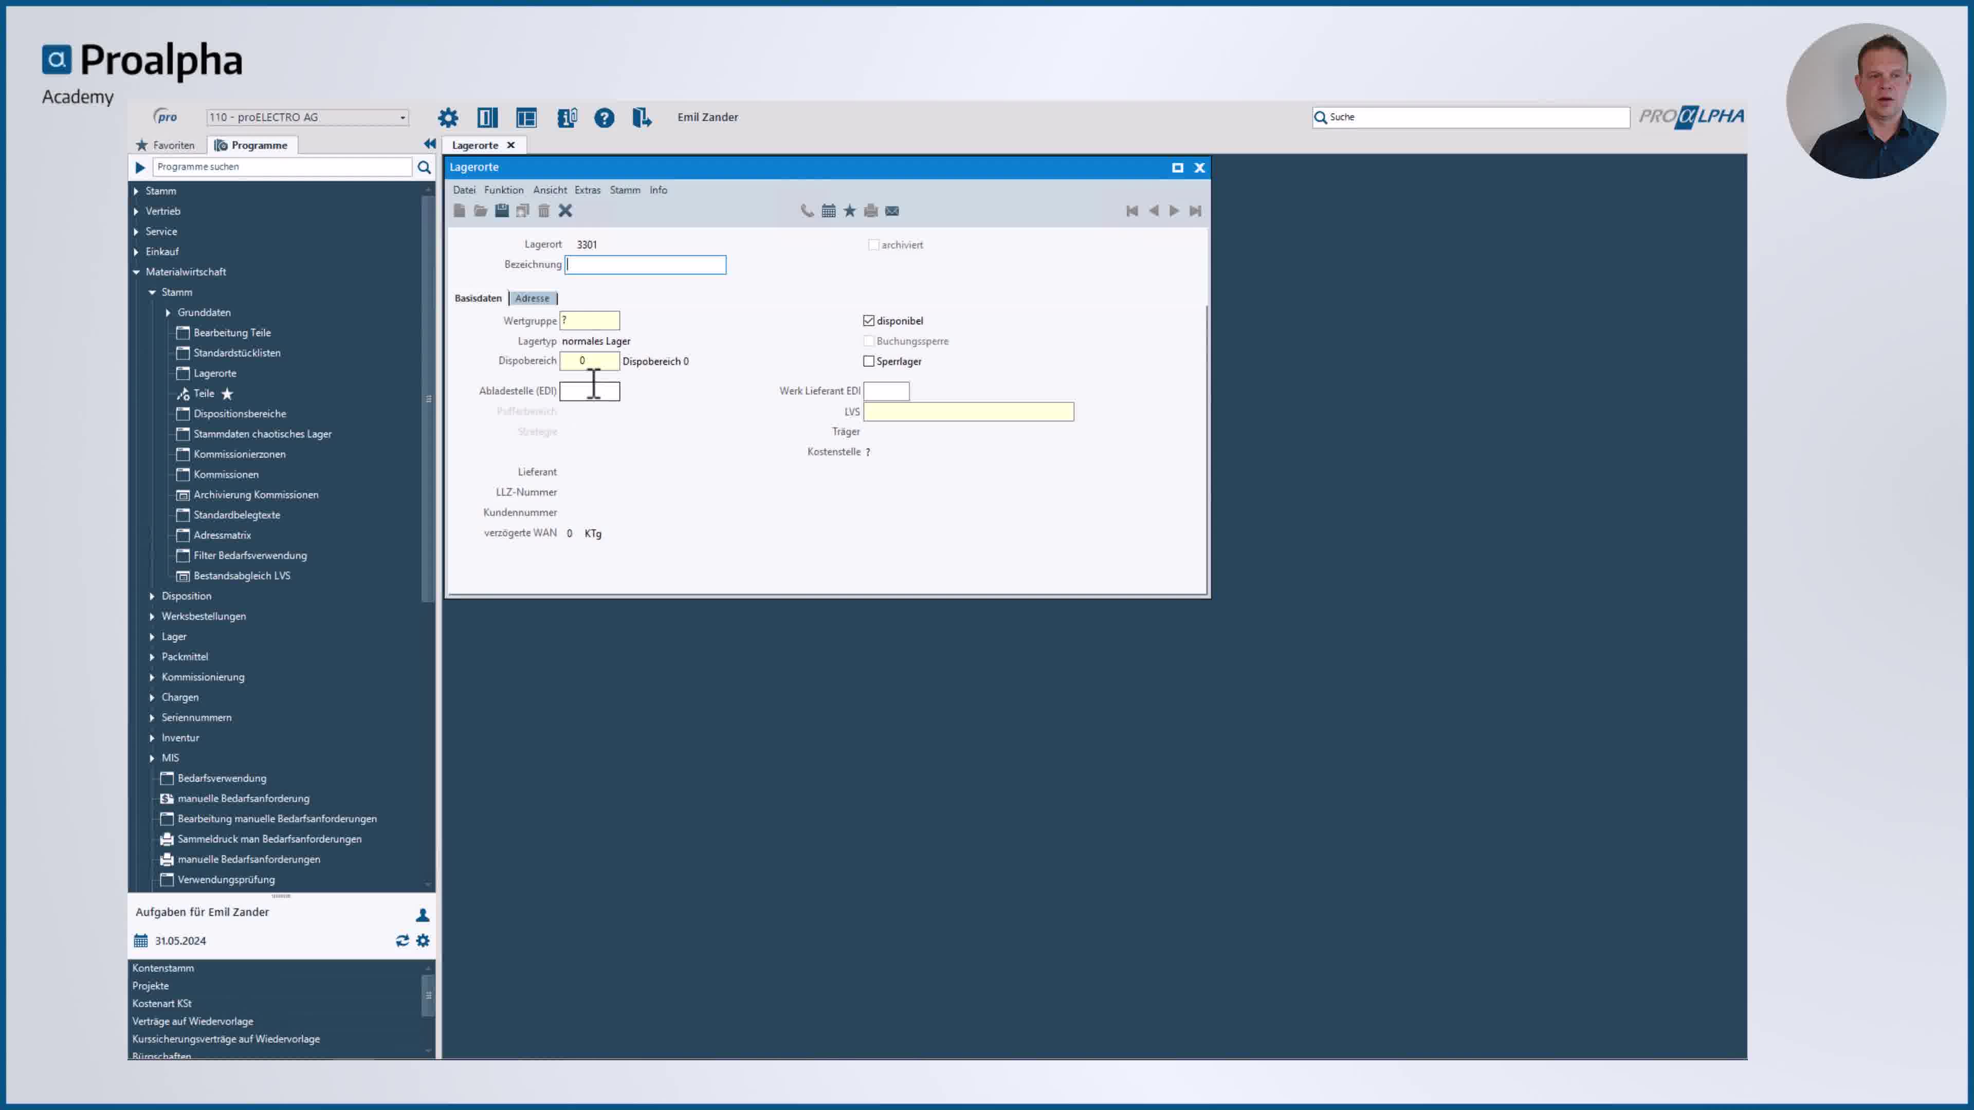This screenshot has width=1974, height=1110.
Task: Collapse the navigation panel with double arrow
Action: [x=429, y=144]
